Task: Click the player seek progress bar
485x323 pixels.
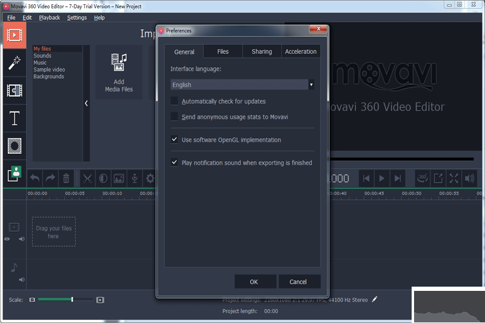Action: coord(401,159)
